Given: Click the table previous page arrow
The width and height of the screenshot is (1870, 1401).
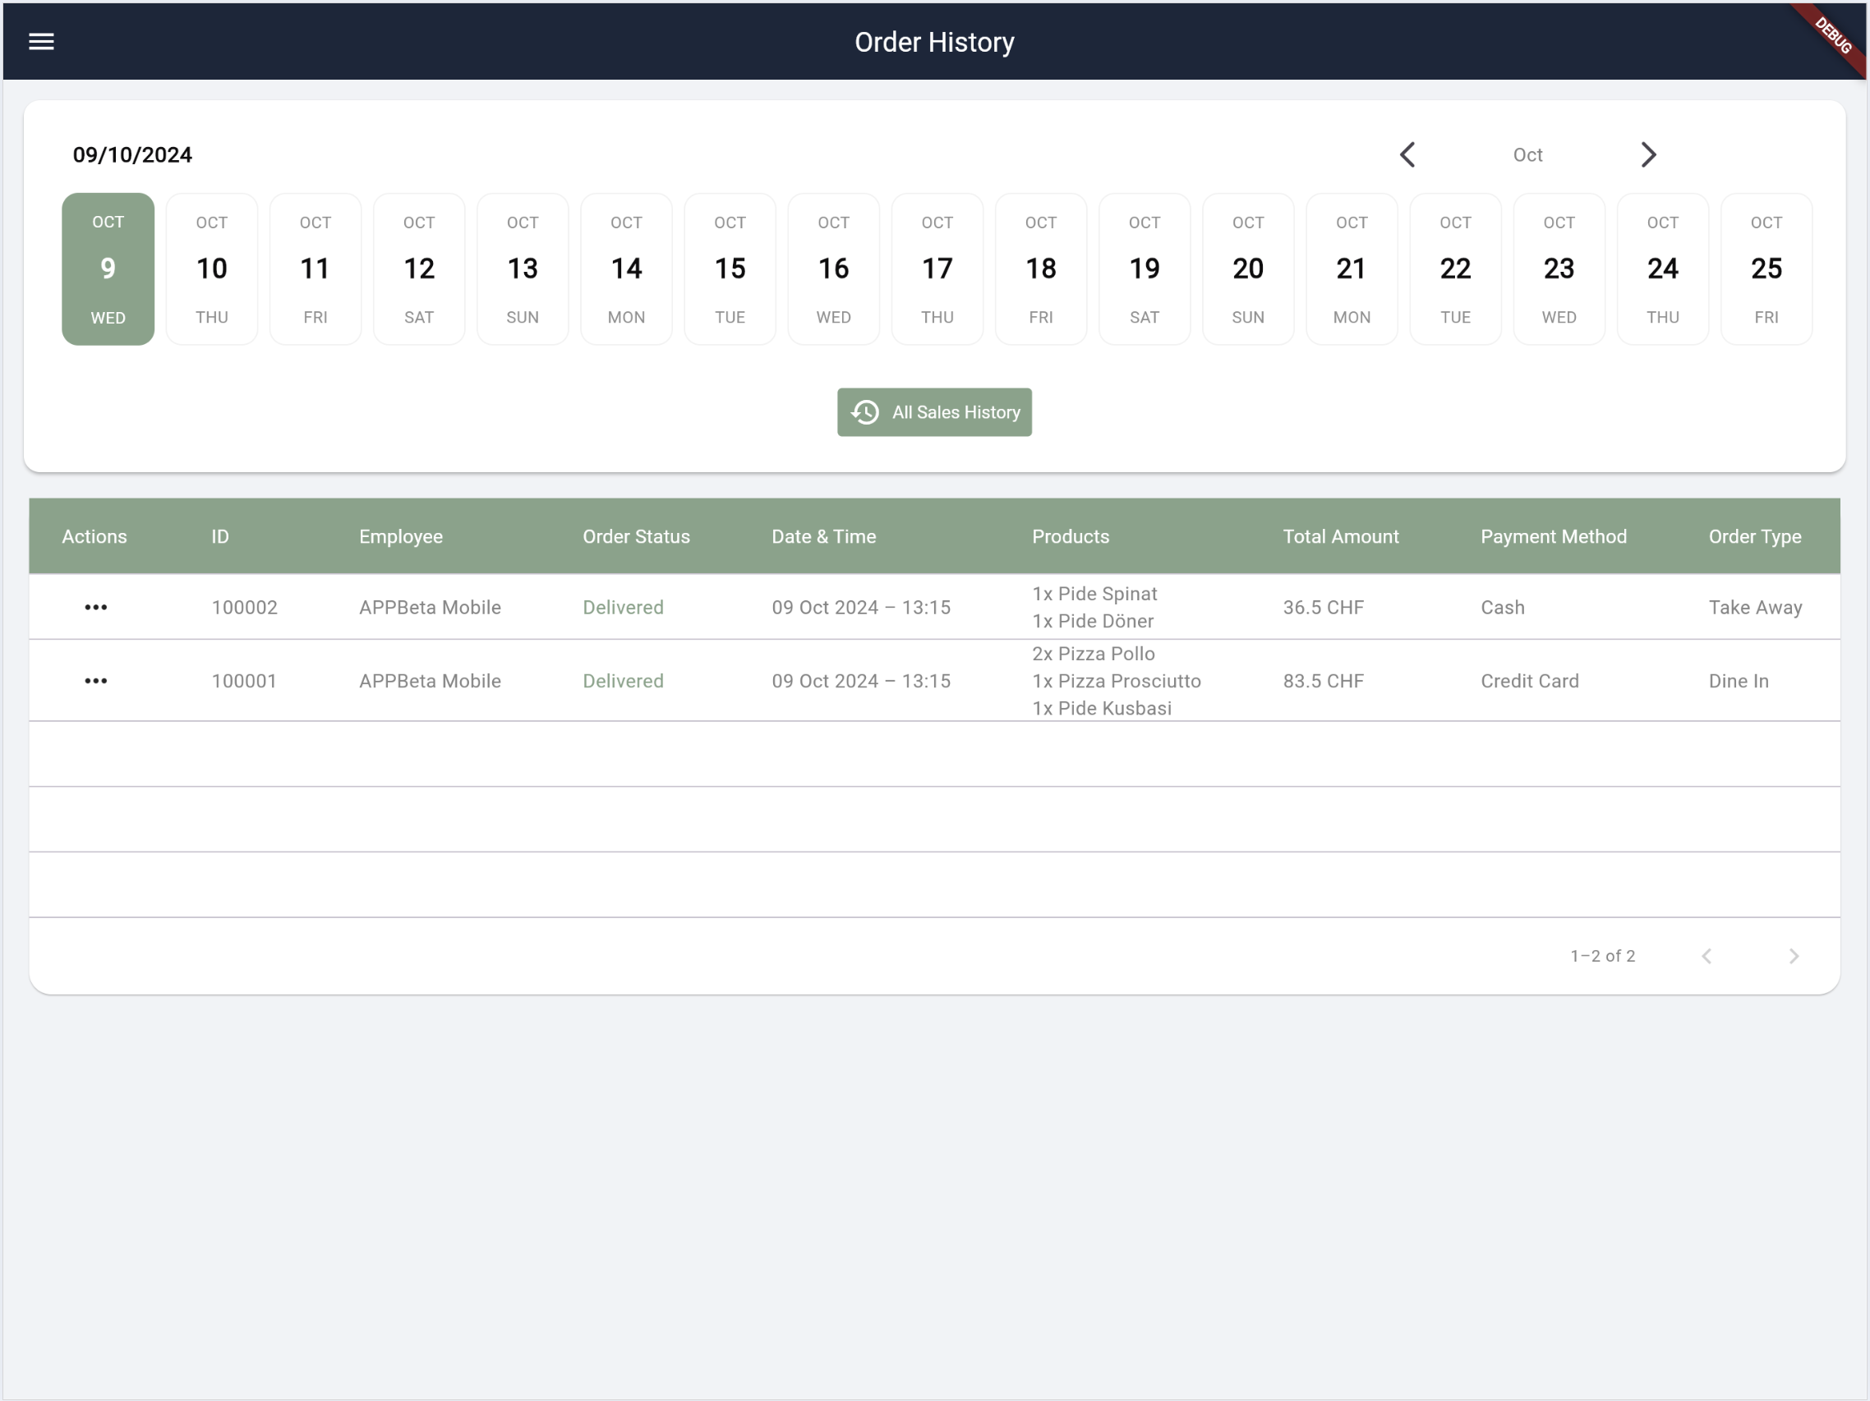Looking at the screenshot, I should point(1706,956).
